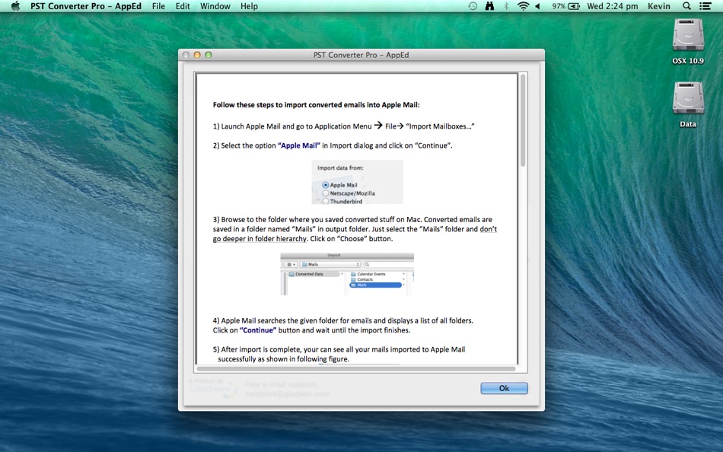Click the vertical scrollbar of instructions
The height and width of the screenshot is (452, 723).
[523, 120]
